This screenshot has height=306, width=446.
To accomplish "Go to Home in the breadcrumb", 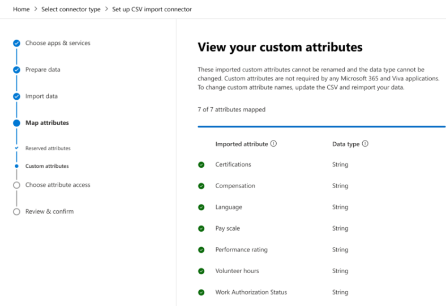I will pyautogui.click(x=22, y=10).
